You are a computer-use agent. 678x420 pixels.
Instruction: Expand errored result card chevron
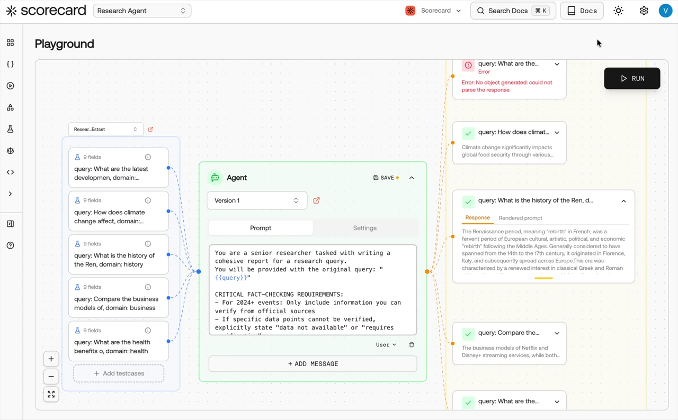pyautogui.click(x=557, y=64)
